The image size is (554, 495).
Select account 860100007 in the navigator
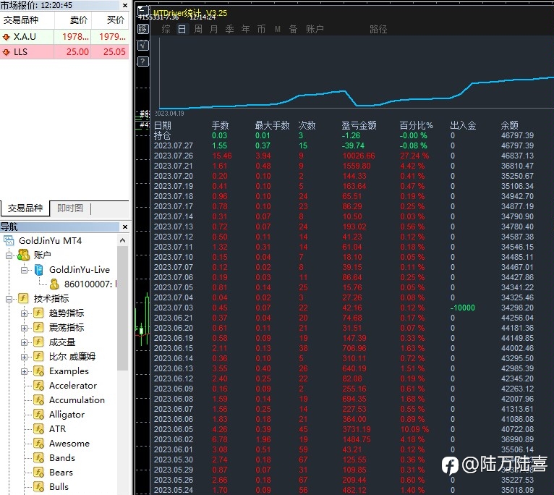coord(83,284)
